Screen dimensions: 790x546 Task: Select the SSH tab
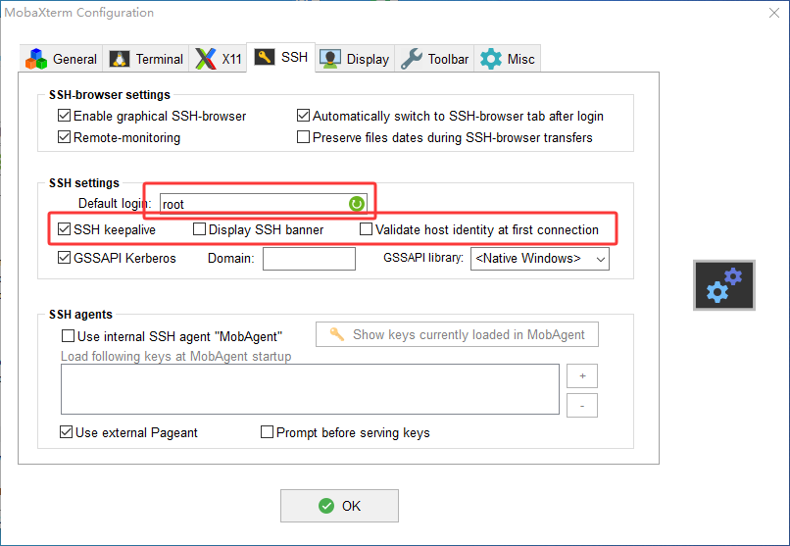(280, 58)
